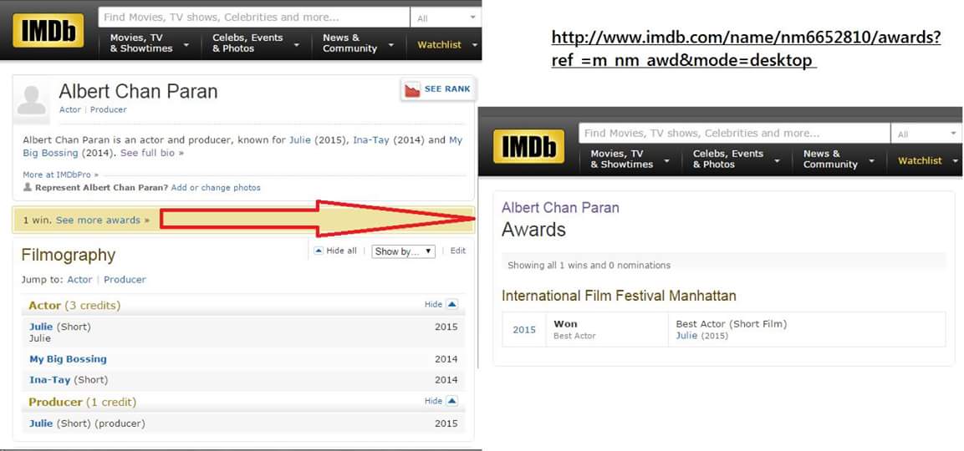This screenshot has height=451, width=964.
Task: Click the Hide all arrow icon
Action: coord(319,251)
